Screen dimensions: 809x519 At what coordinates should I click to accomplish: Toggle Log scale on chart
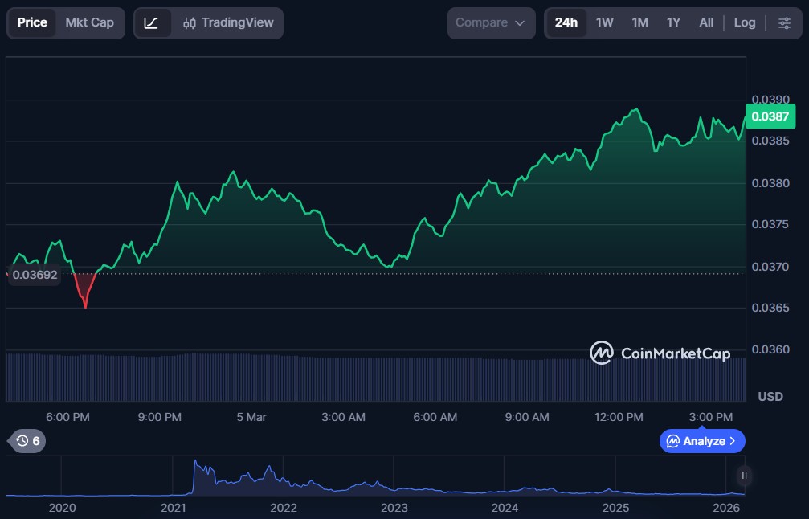[x=744, y=22]
